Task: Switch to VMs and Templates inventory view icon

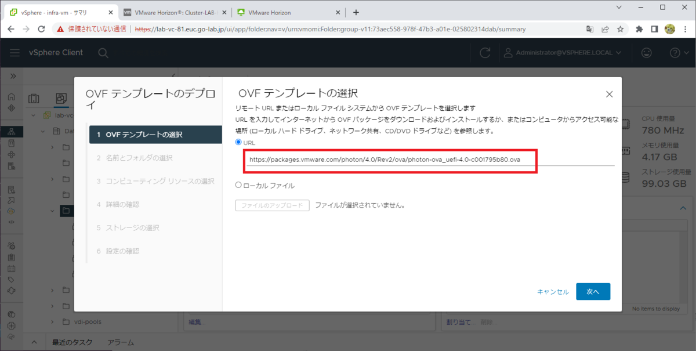Action: 61,99
